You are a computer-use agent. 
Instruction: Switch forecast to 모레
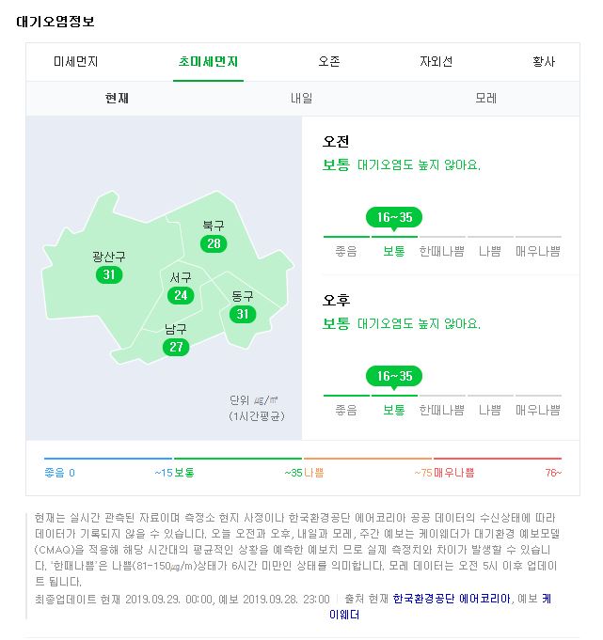click(485, 99)
